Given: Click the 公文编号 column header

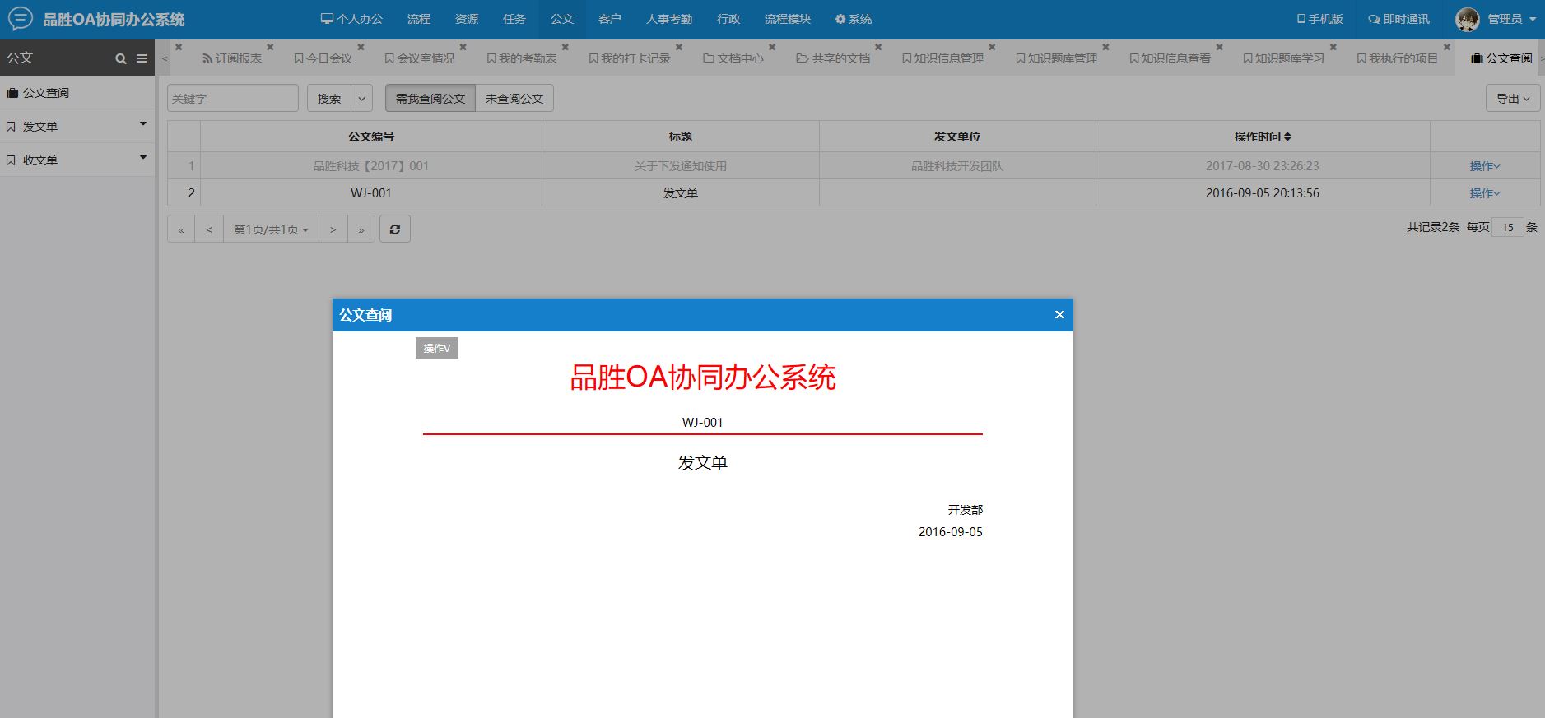Looking at the screenshot, I should [x=371, y=137].
